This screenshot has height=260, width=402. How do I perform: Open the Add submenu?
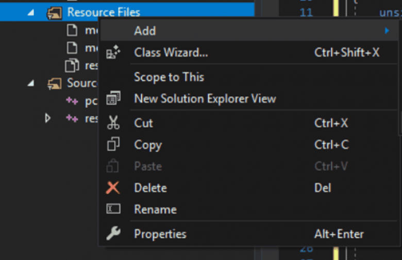pos(145,31)
